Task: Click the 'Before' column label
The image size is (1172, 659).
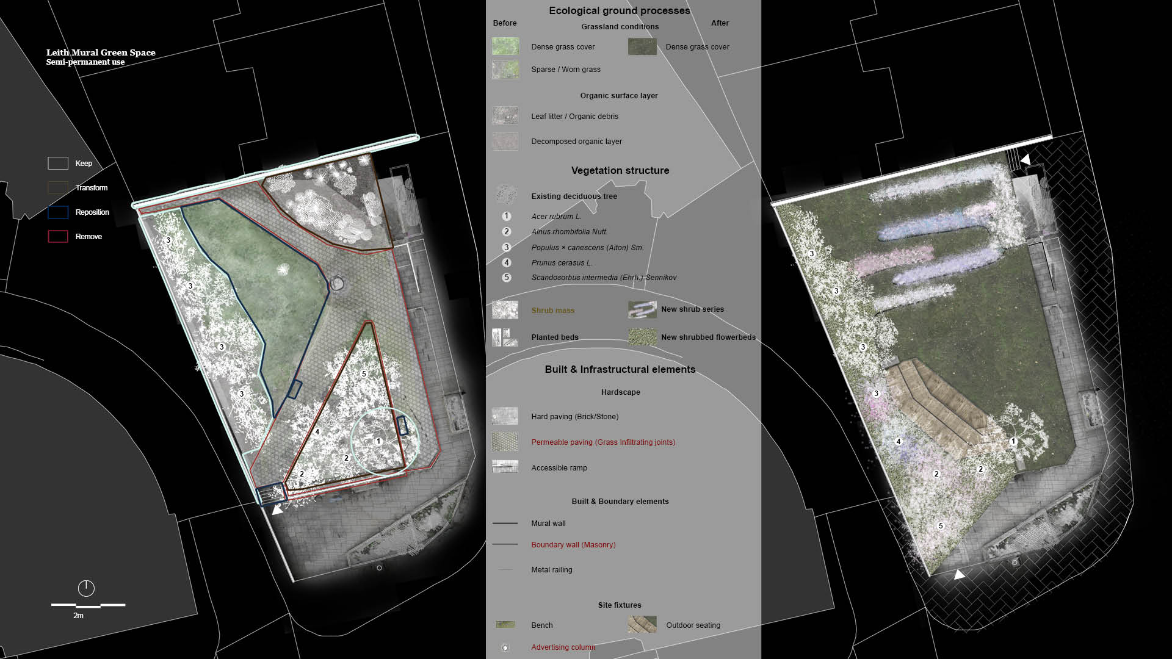Action: point(505,23)
